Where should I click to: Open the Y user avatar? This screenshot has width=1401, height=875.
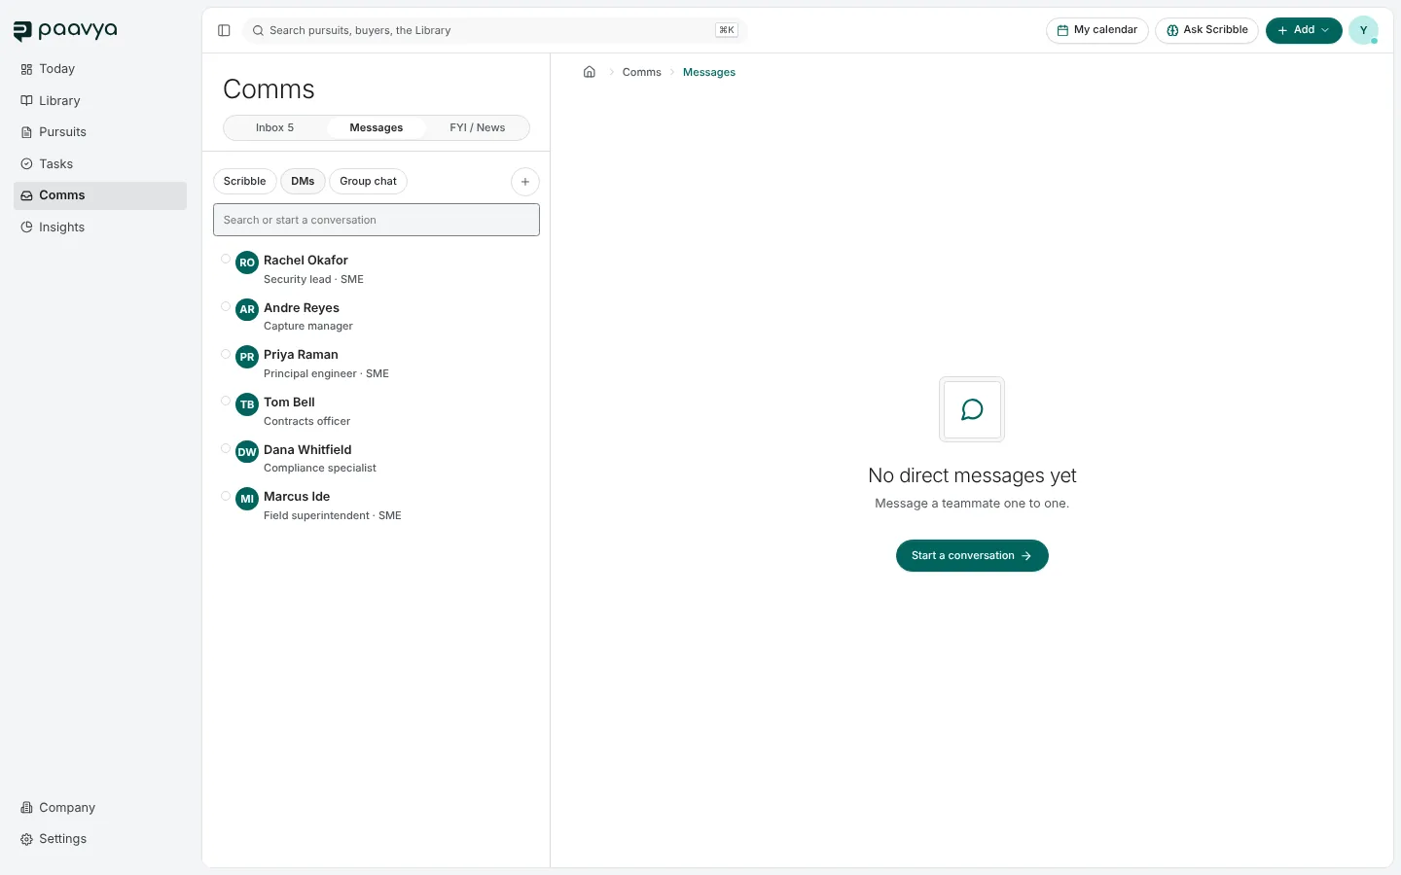click(1363, 30)
